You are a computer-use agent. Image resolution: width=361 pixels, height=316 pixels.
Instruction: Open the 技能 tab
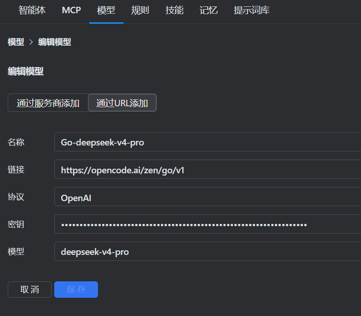(174, 10)
